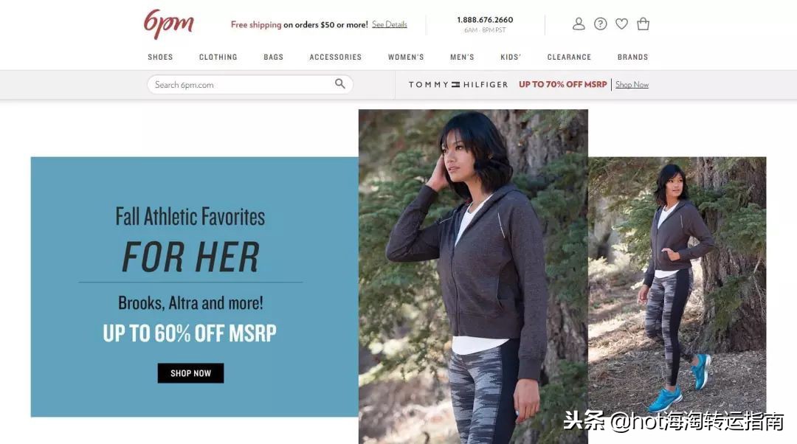Click the help question mark icon
Screen dimensions: 797x444
pos(600,24)
